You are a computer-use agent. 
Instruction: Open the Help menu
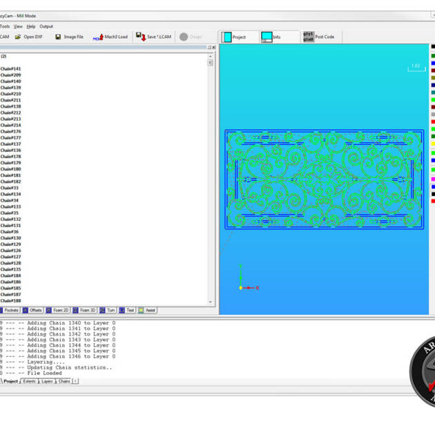(31, 26)
